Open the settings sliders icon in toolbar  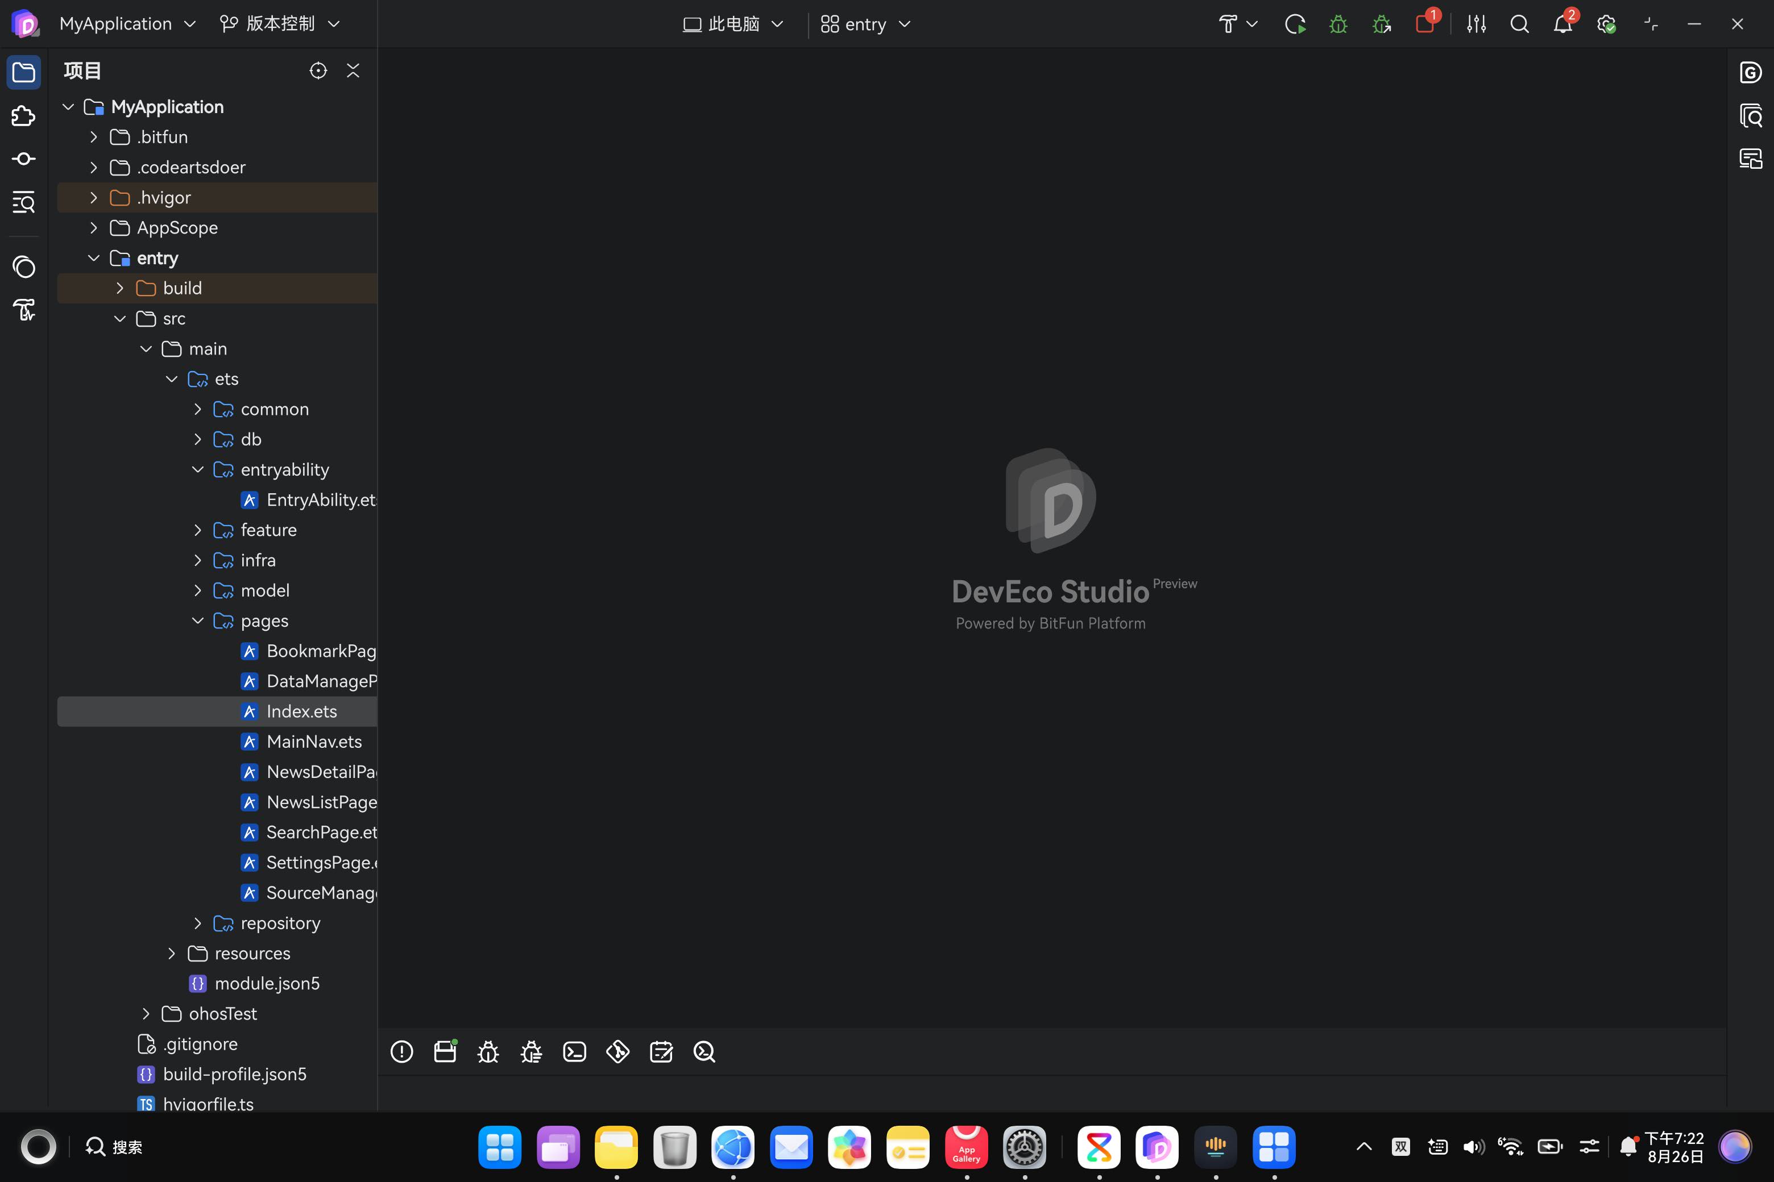tap(1476, 24)
